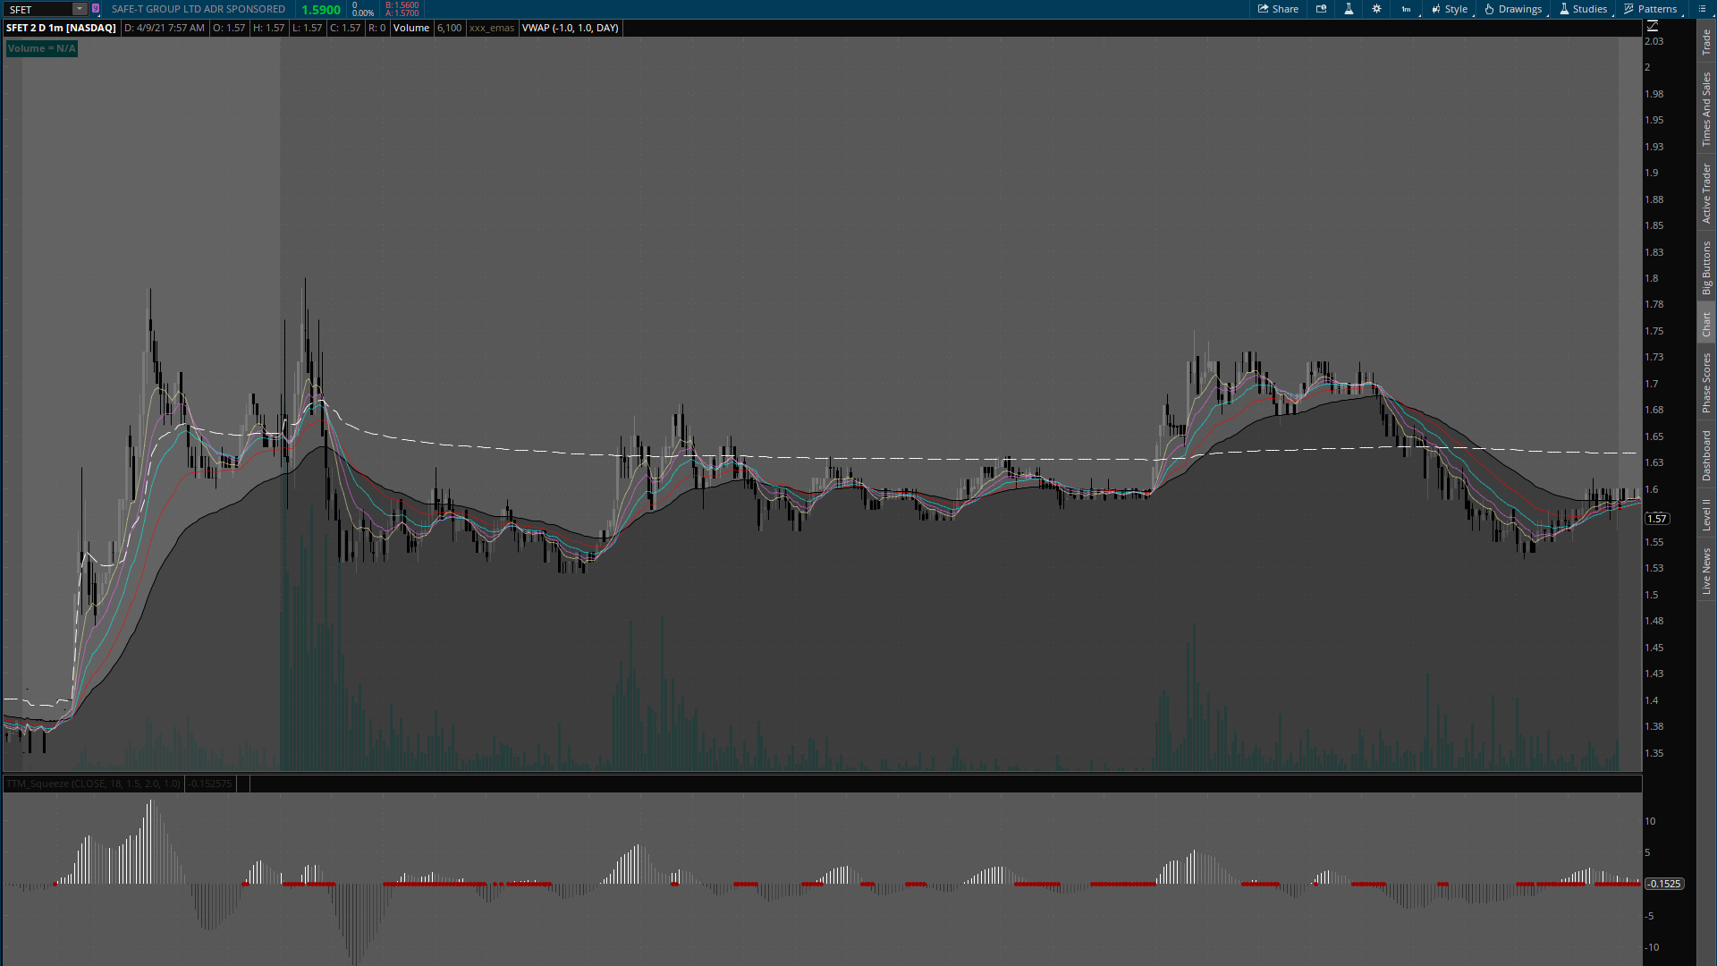Open the 1m timeframe selector
1717x966 pixels.
(x=1407, y=9)
